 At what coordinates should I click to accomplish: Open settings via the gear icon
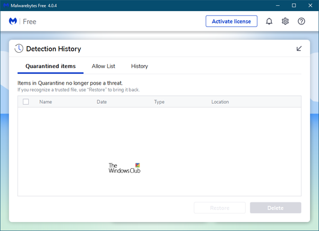click(285, 21)
